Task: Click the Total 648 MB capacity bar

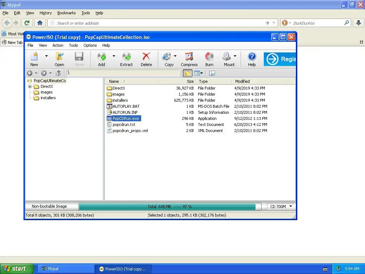Action: pyautogui.click(x=170, y=207)
